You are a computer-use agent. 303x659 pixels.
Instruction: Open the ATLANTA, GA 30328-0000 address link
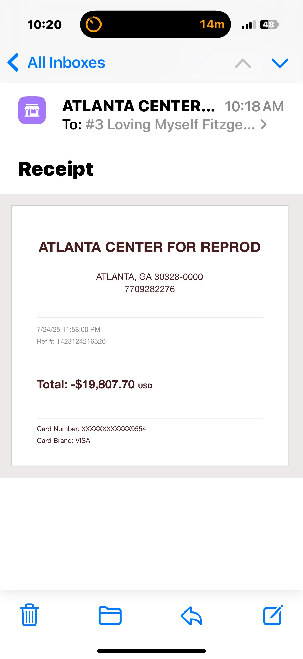tap(149, 277)
